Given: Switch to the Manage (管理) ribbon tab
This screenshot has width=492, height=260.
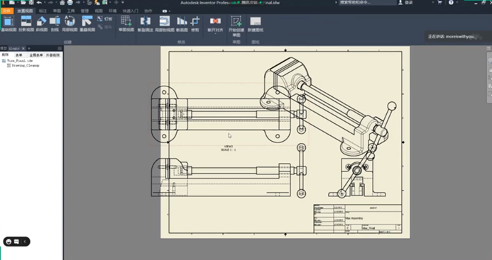Looking at the screenshot, I should point(84,11).
